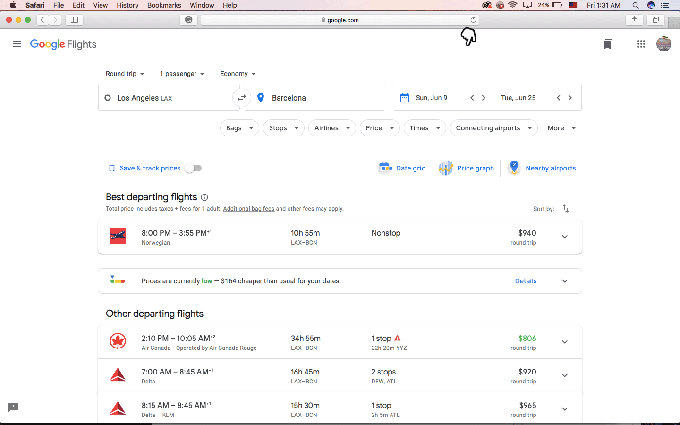This screenshot has width=680, height=425.
Task: Open the Round trip dropdown
Action: tap(125, 74)
